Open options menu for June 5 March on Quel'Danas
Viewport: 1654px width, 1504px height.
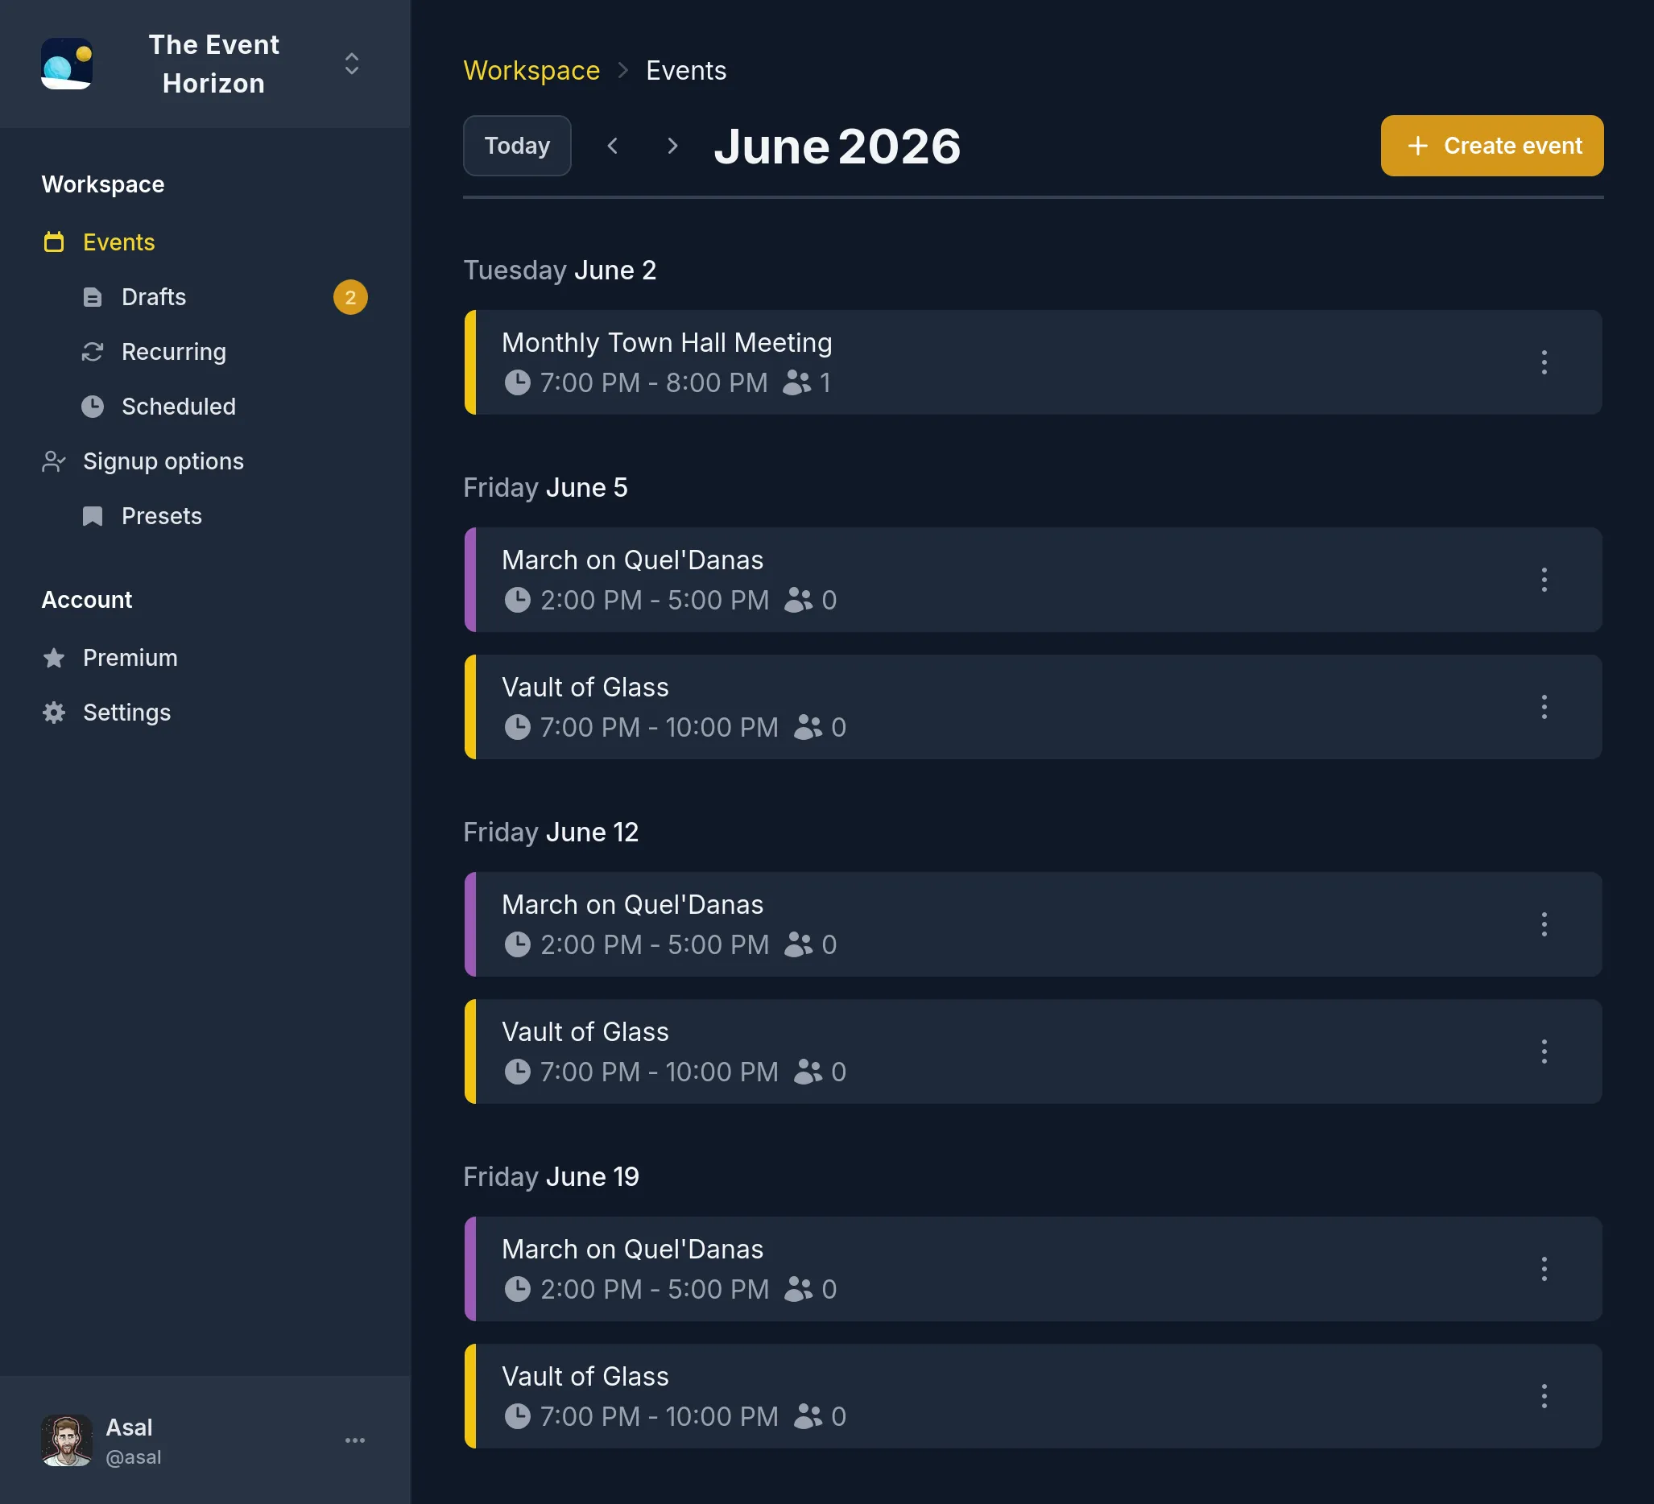pyautogui.click(x=1544, y=580)
